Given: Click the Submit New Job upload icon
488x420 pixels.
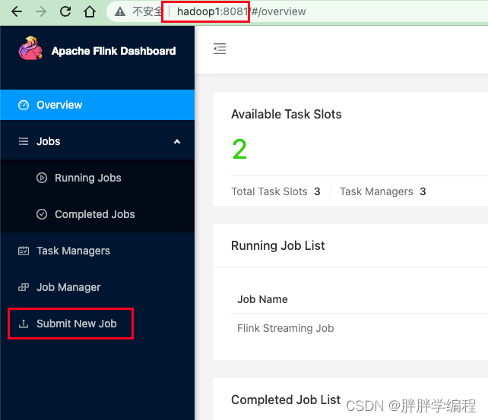Looking at the screenshot, I should [x=24, y=324].
